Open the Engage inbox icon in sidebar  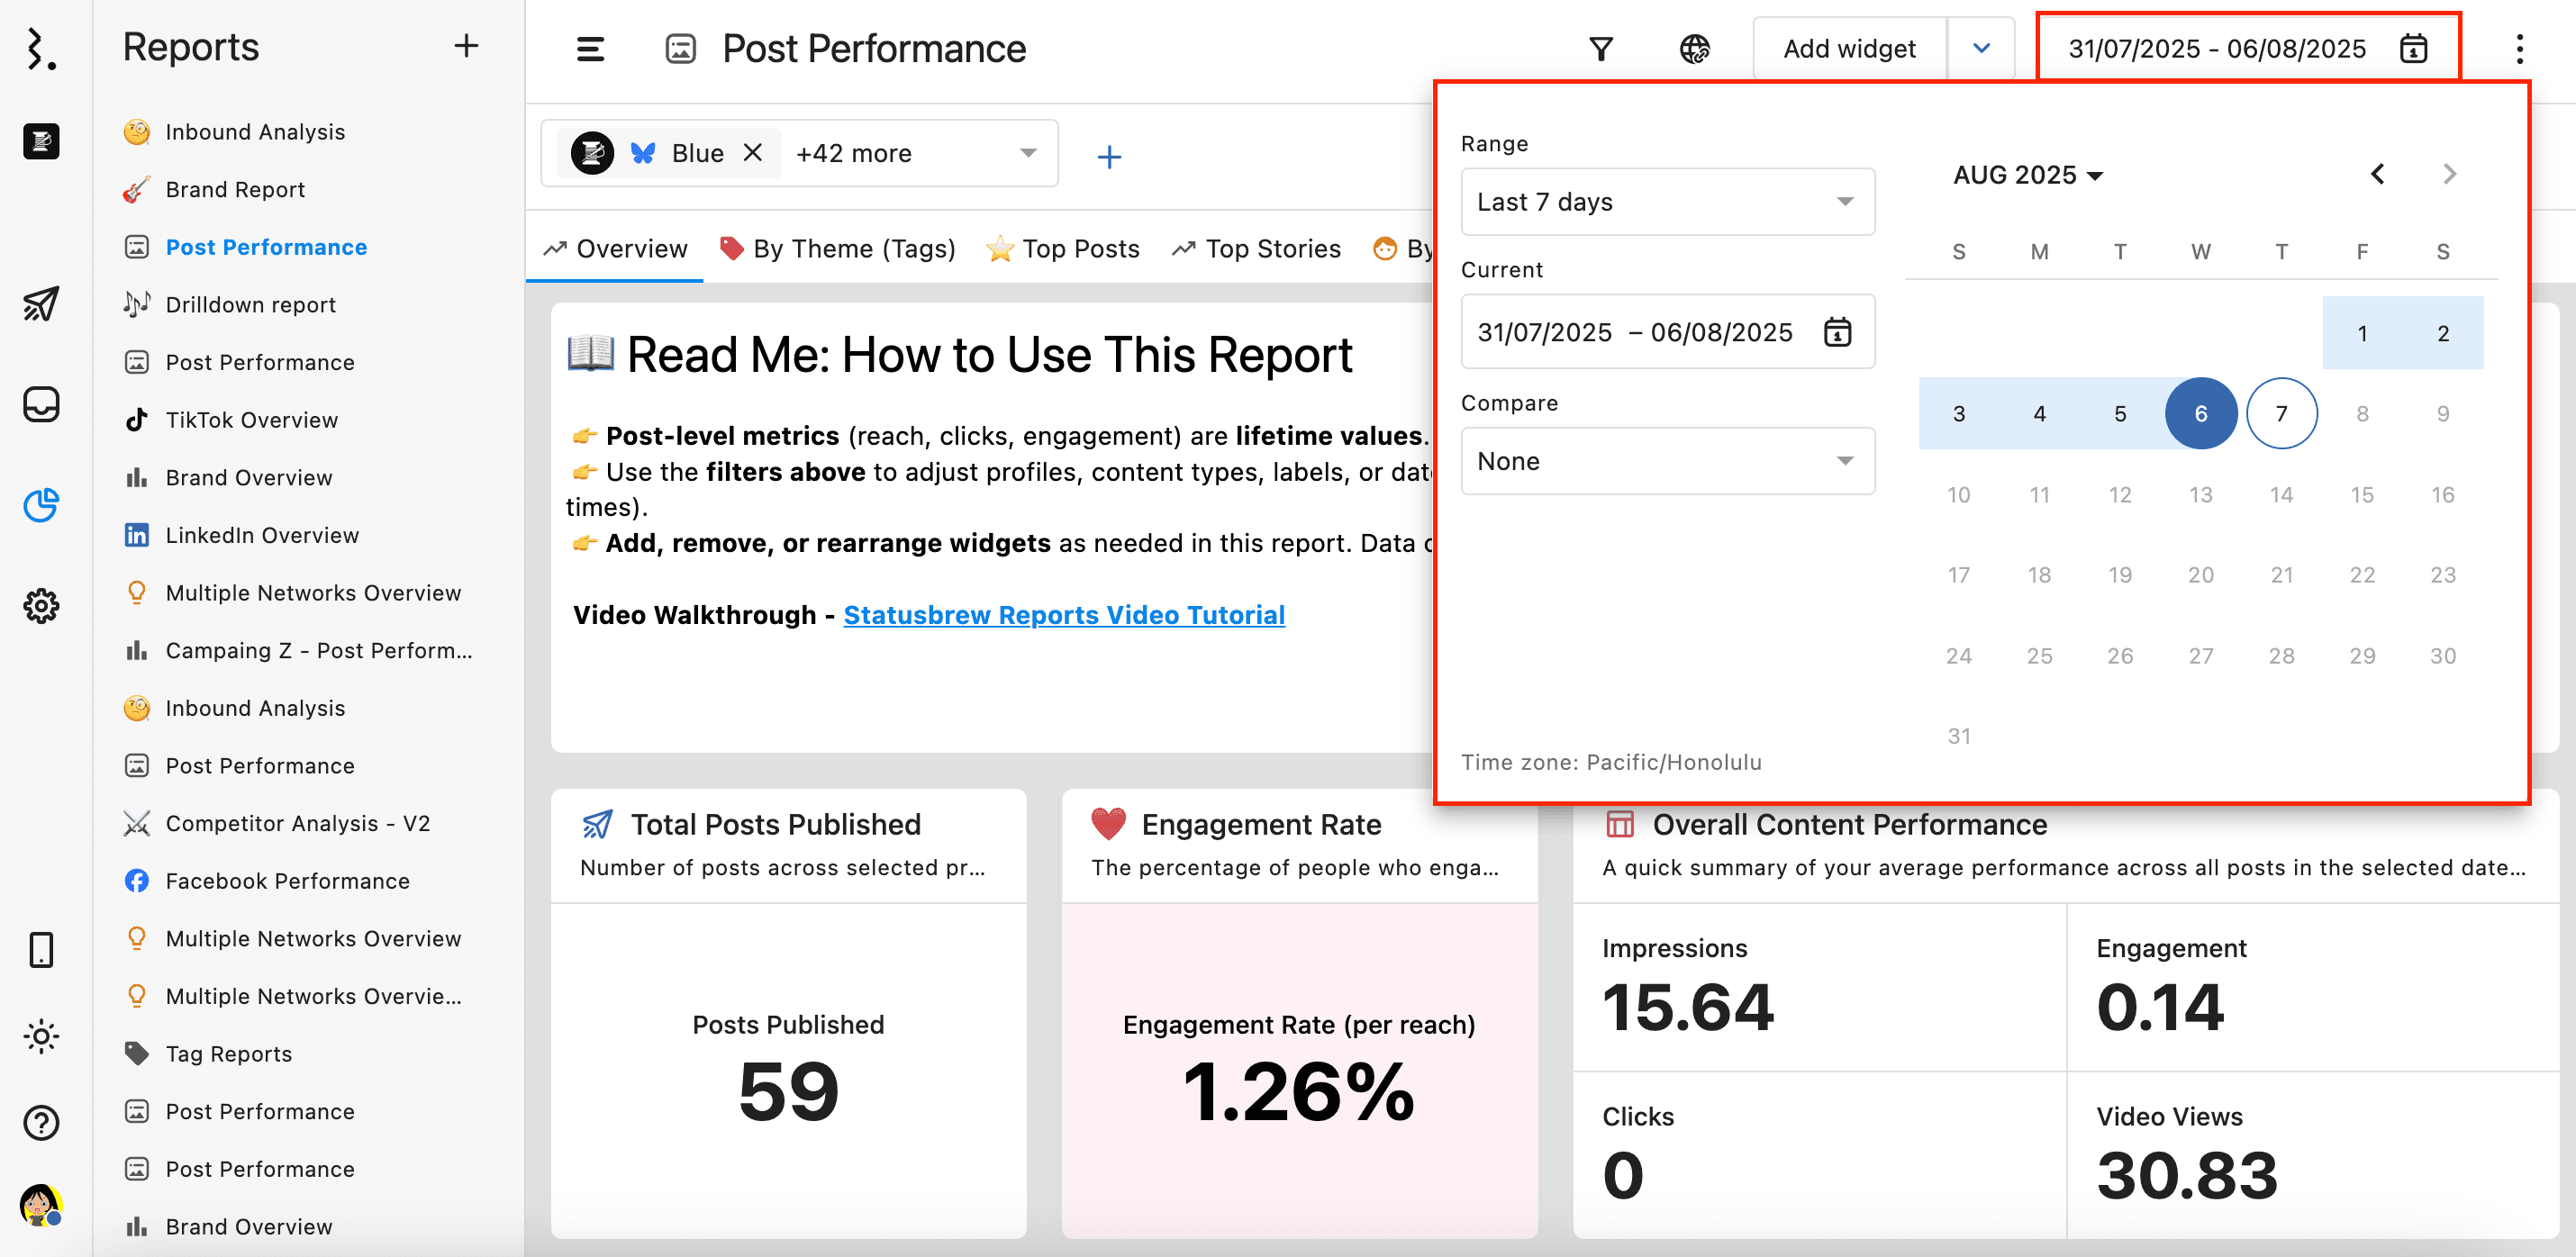(x=41, y=405)
